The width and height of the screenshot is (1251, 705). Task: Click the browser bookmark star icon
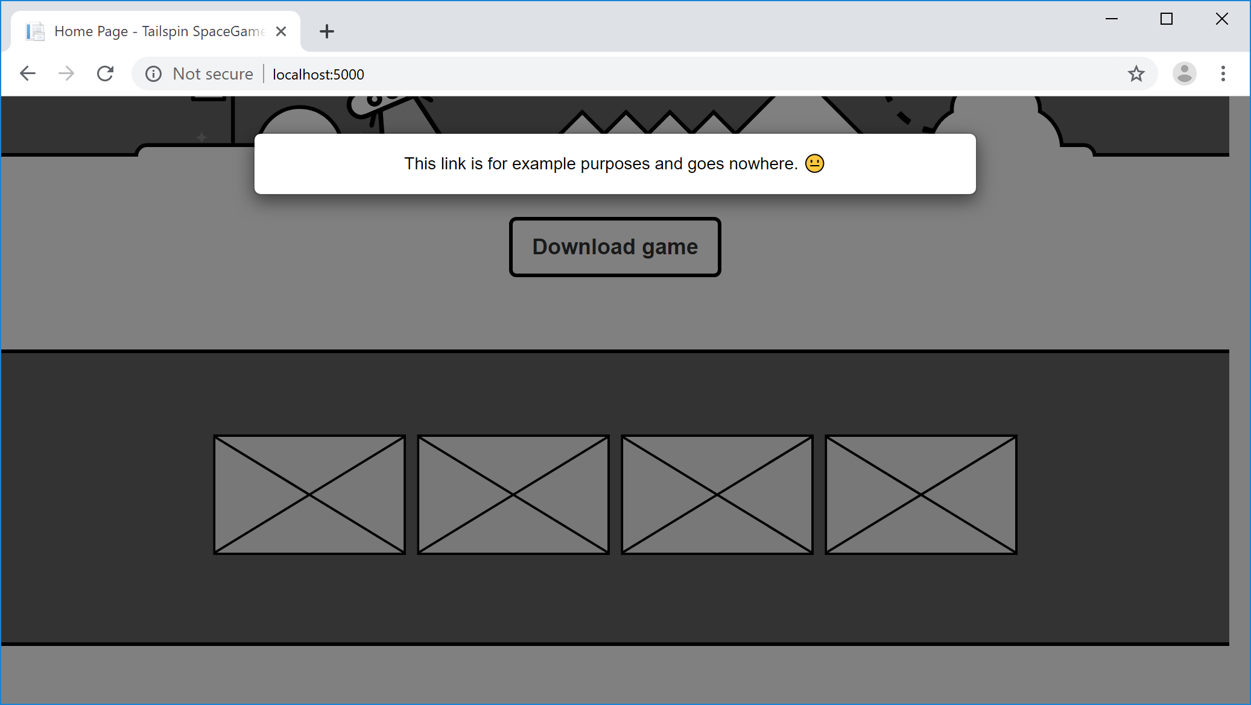click(1136, 74)
